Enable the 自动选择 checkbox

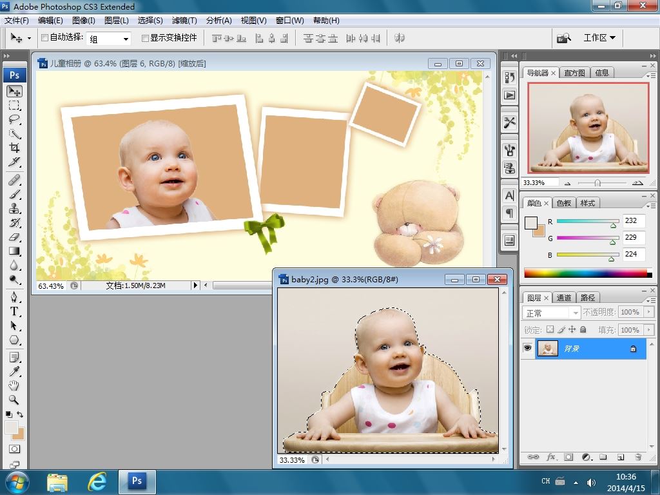click(x=44, y=38)
